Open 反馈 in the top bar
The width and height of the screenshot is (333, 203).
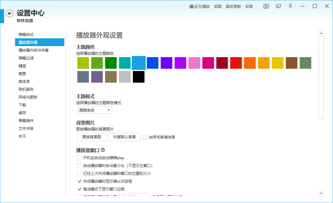(249, 6)
